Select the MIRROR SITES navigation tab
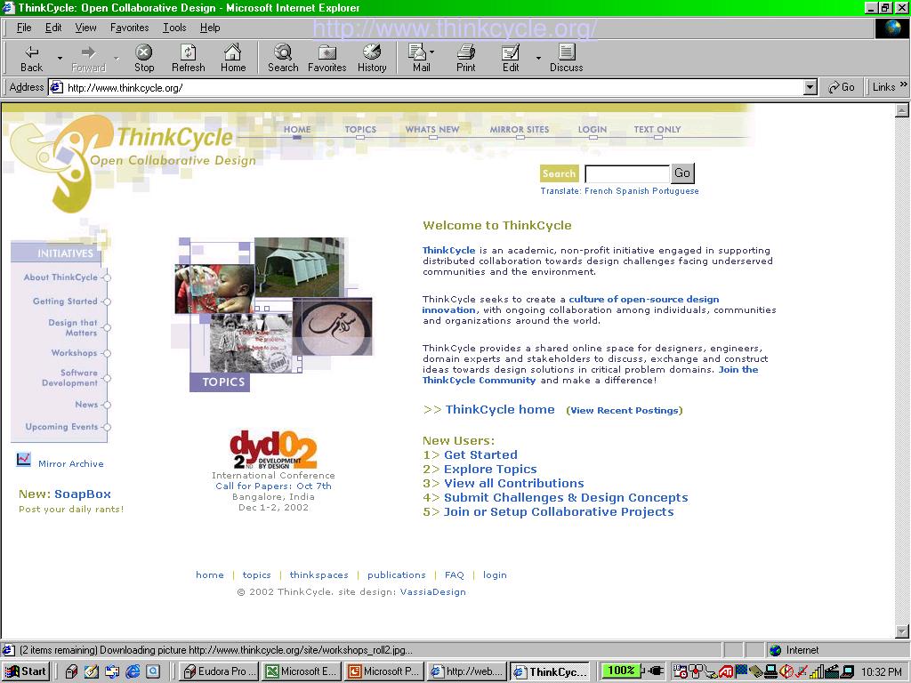Image resolution: width=911 pixels, height=683 pixels. 520,130
